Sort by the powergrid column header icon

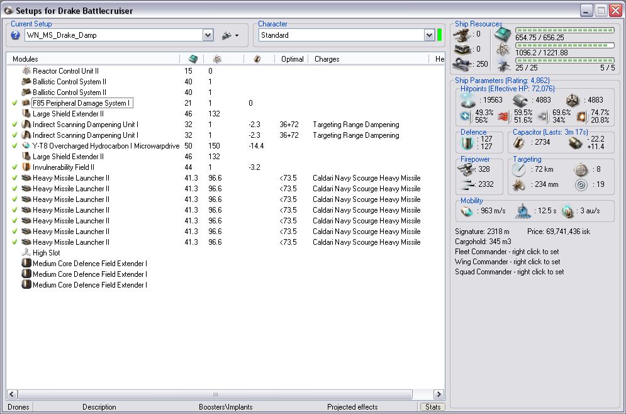point(217,59)
